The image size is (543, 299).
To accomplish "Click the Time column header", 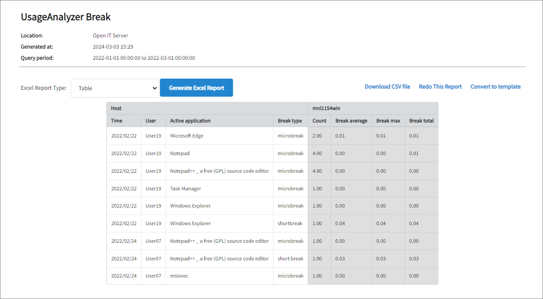I will [x=117, y=121].
